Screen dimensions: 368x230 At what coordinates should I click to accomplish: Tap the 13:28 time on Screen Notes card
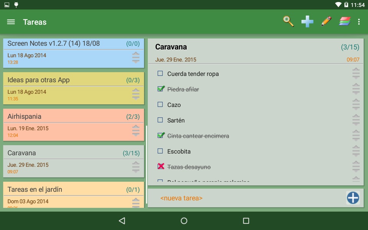(13, 62)
